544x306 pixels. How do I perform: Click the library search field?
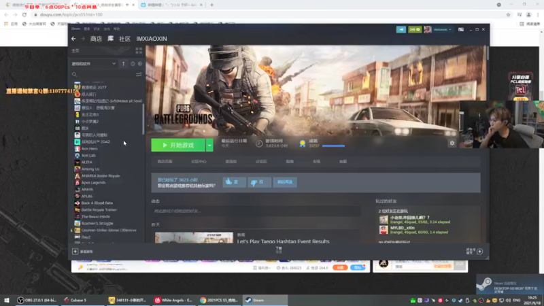[103, 74]
